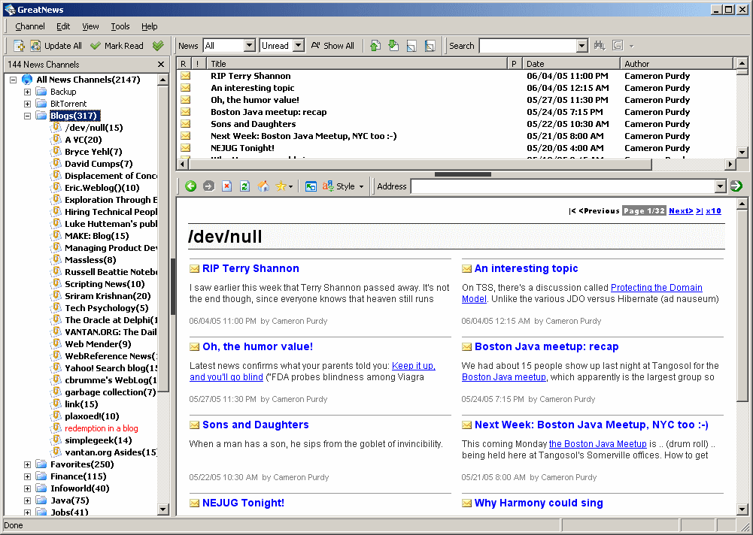Click the browser back green arrow
Viewport: 753px width, 535px height.
pyautogui.click(x=190, y=186)
